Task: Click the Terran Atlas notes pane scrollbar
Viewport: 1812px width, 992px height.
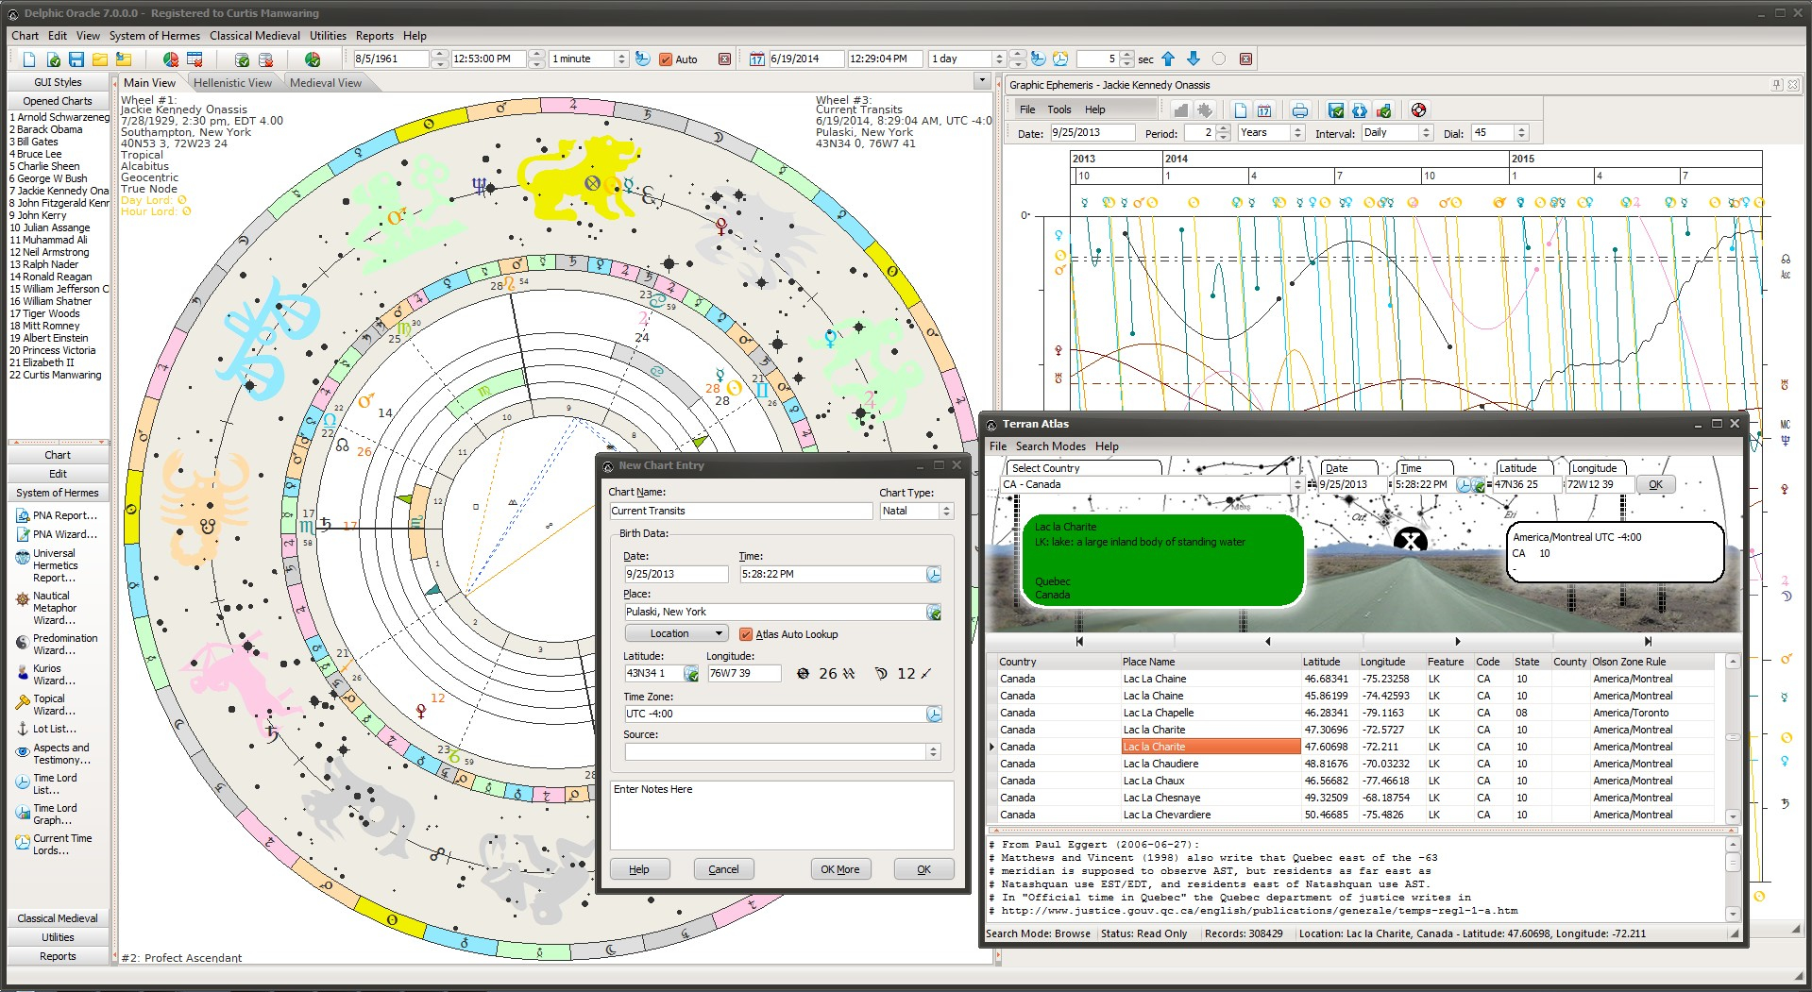Action: 1732,879
